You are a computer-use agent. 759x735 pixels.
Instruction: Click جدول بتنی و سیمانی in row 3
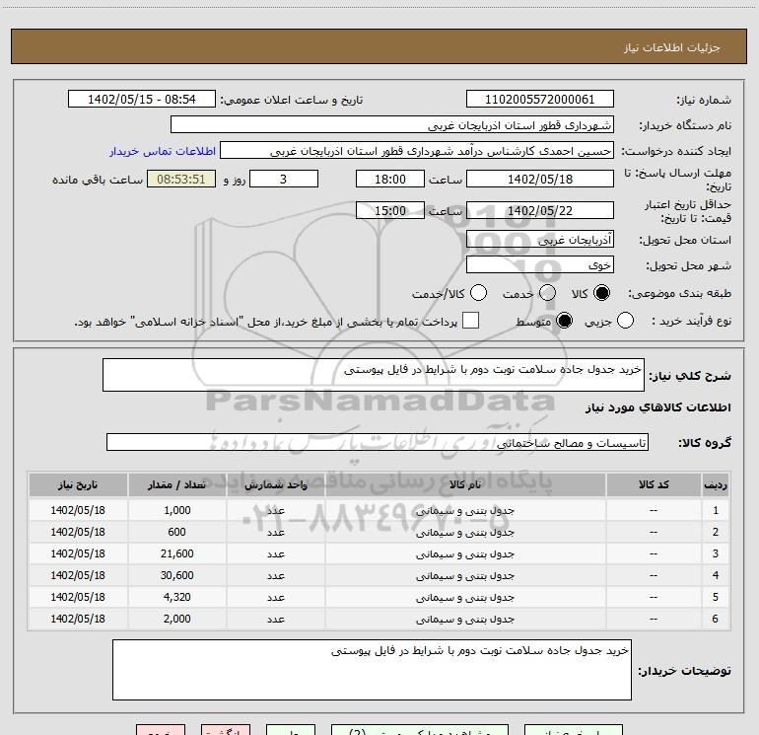coord(465,553)
